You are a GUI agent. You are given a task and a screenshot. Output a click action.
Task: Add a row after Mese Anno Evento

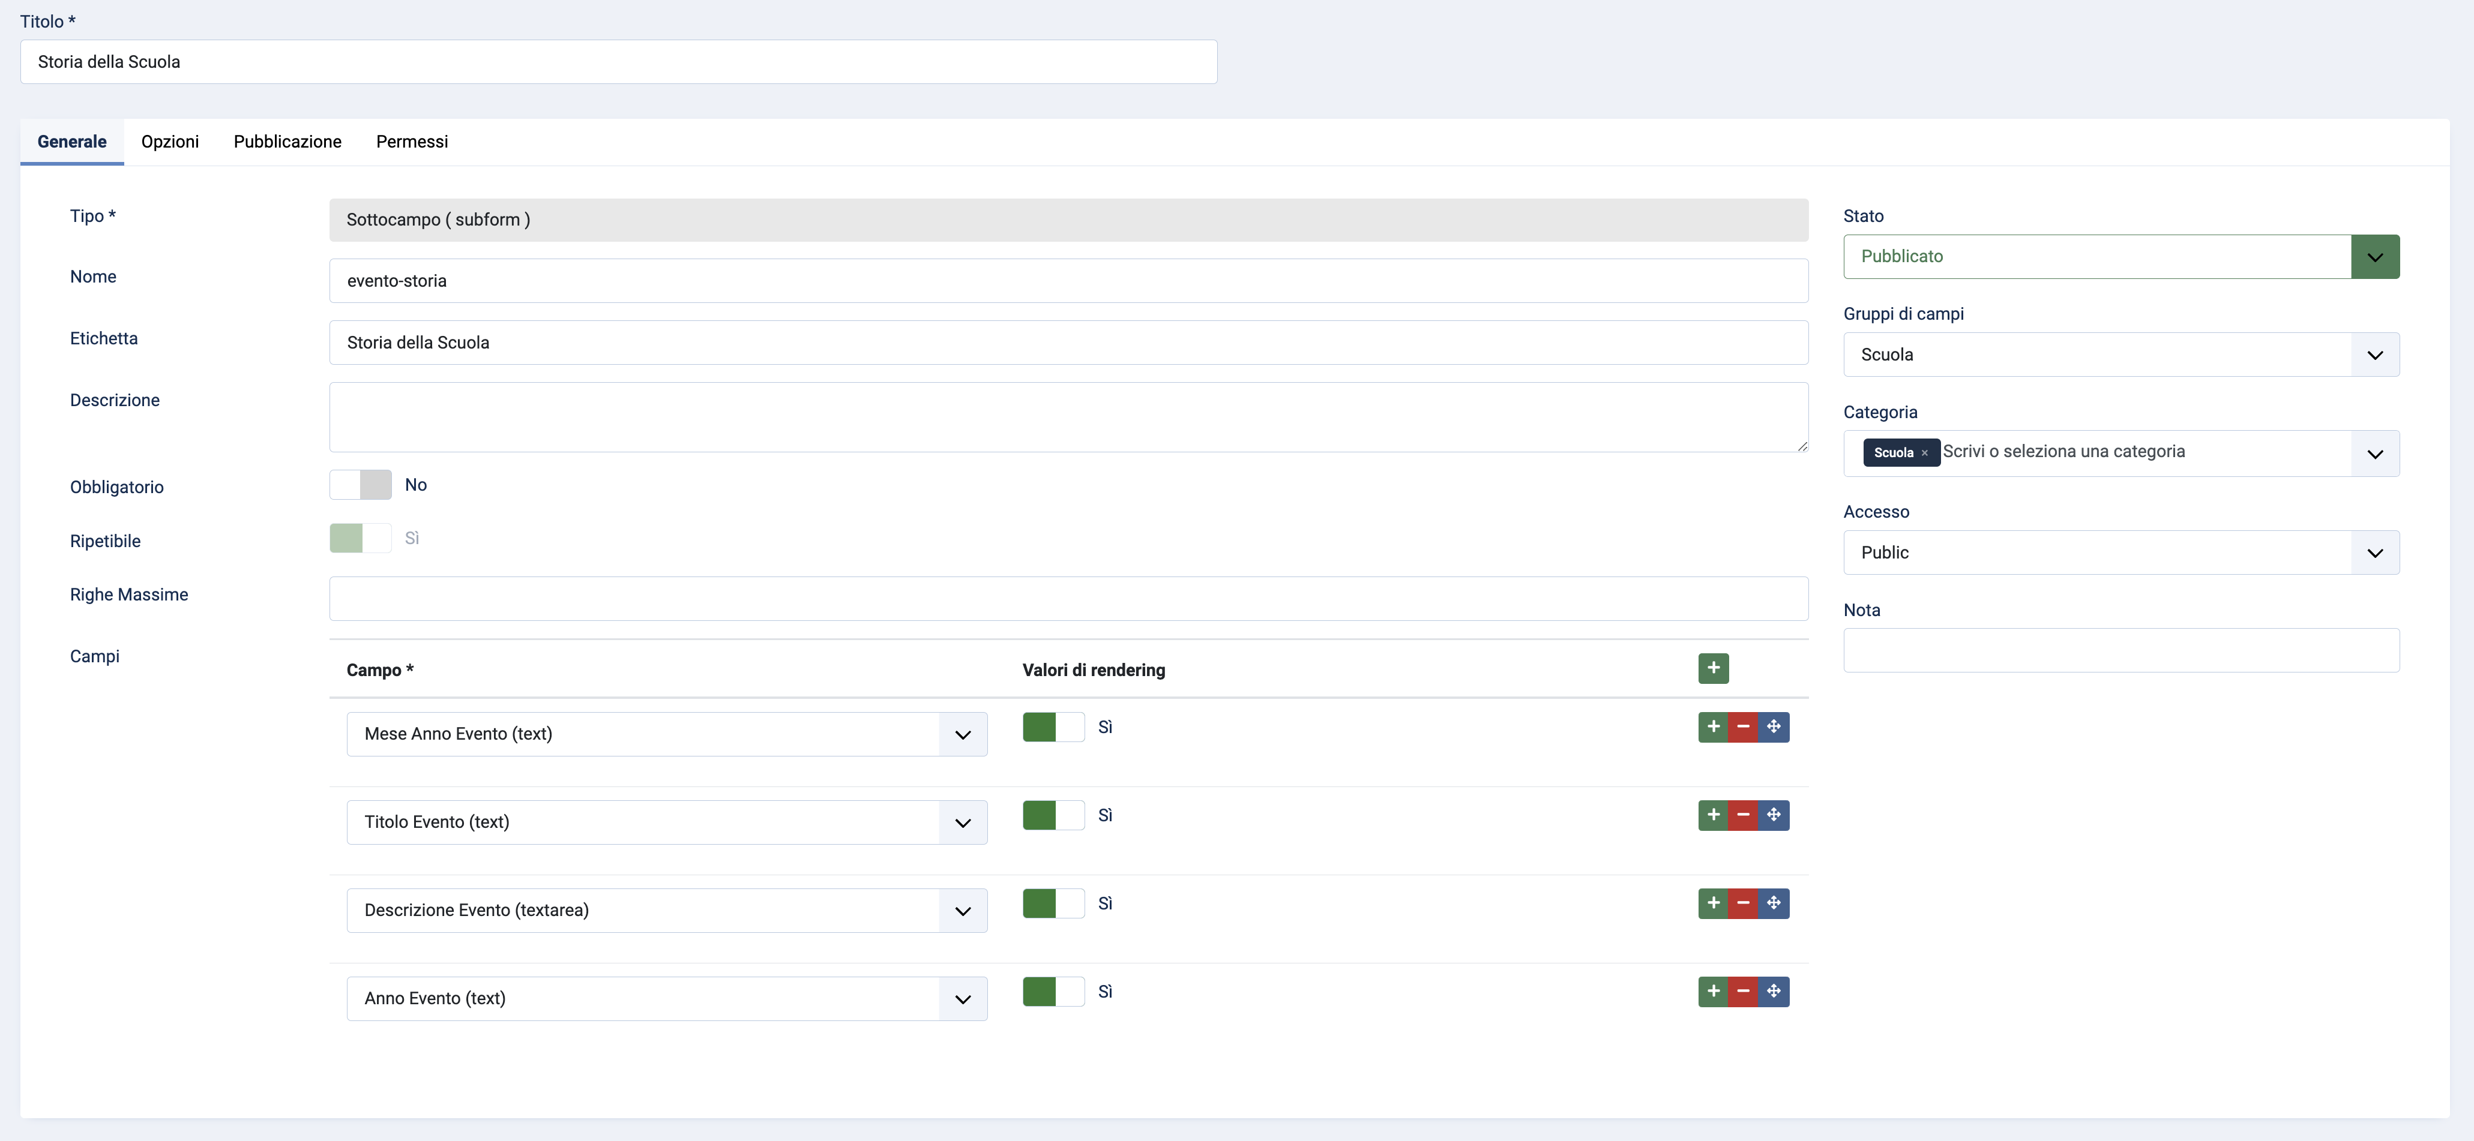[1712, 726]
